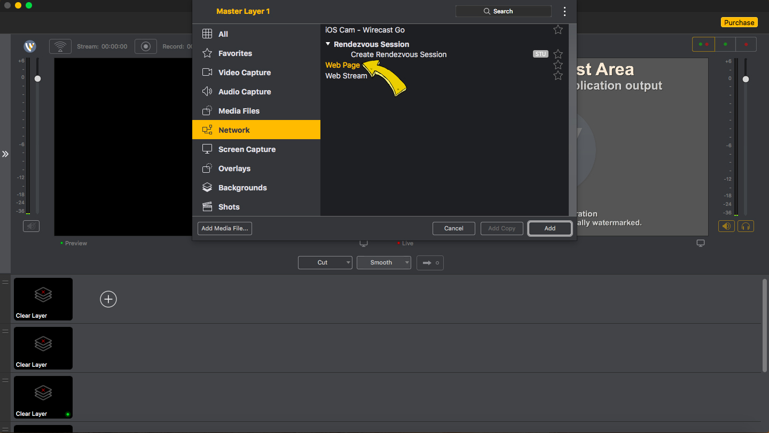769x433 pixels.
Task: Click the Backgrounds layers icon
Action: pyautogui.click(x=207, y=188)
